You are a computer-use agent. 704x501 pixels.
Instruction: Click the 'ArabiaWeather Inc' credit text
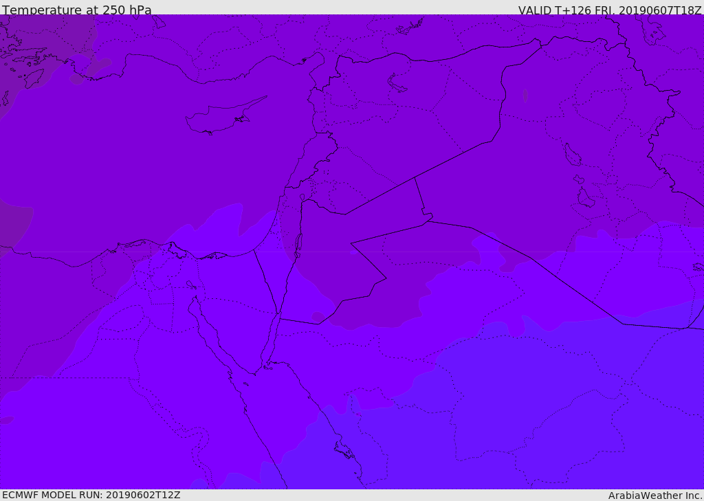(654, 496)
